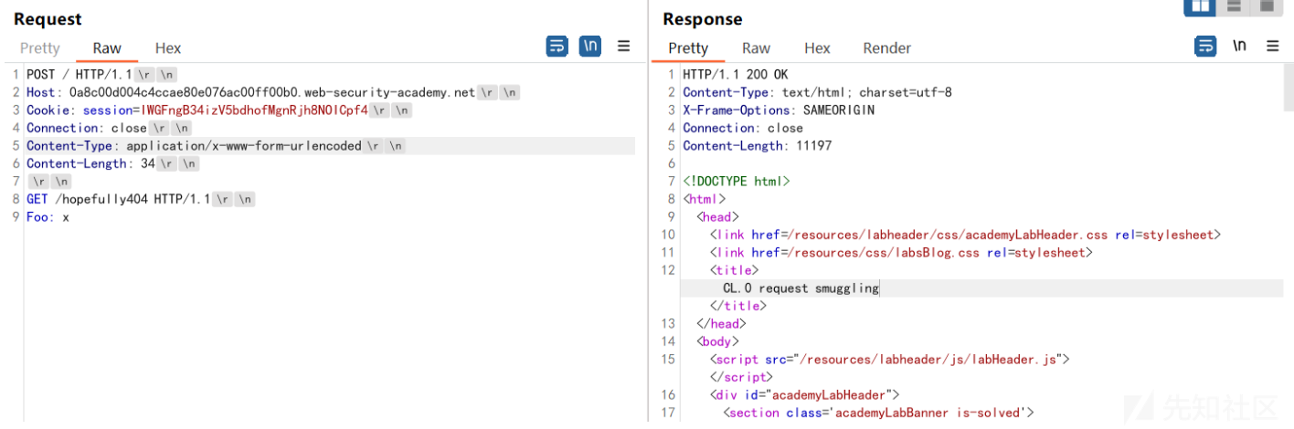Click the labsBlog.css link line
The width and height of the screenshot is (1294, 429).
point(901,253)
